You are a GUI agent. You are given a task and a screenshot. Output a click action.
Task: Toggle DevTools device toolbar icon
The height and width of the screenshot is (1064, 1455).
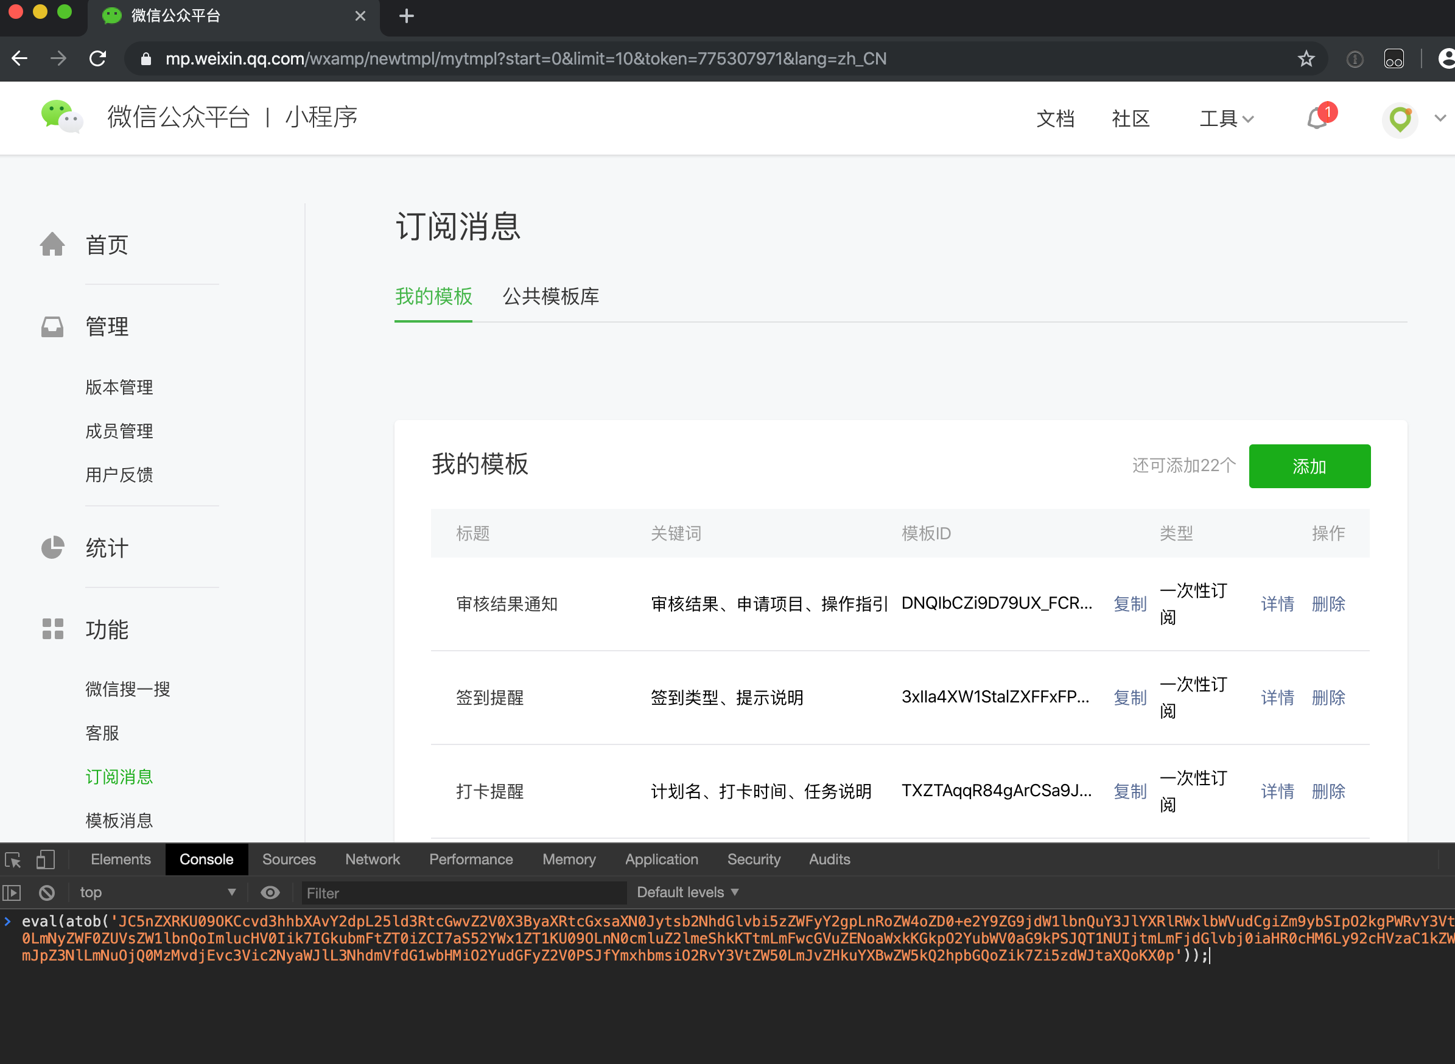click(x=45, y=860)
